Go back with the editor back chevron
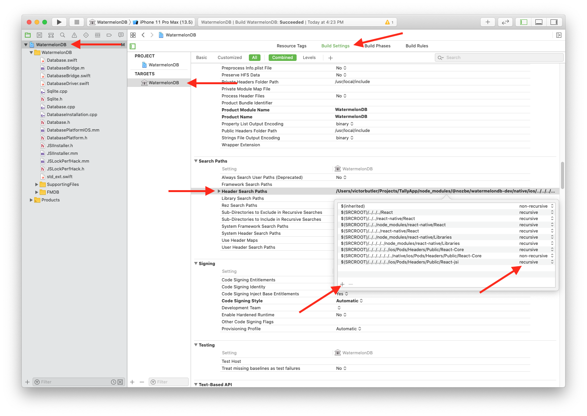Viewport: 587px width, 416px height. coord(143,35)
